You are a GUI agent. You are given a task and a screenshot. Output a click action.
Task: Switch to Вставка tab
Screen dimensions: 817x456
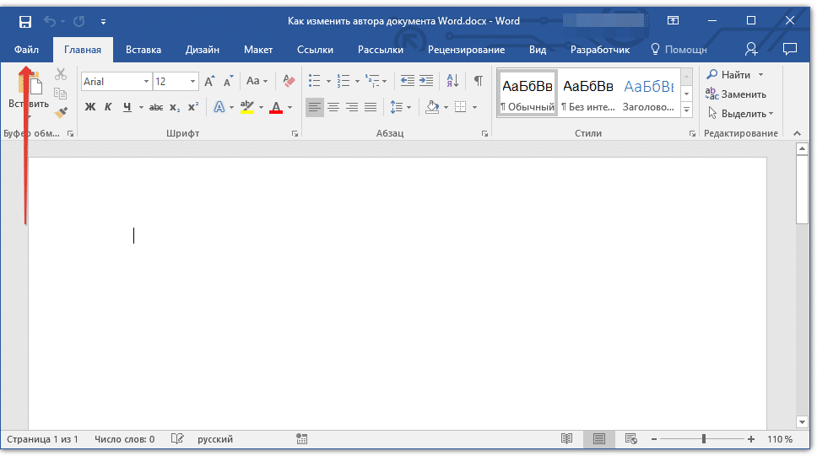[x=143, y=50]
